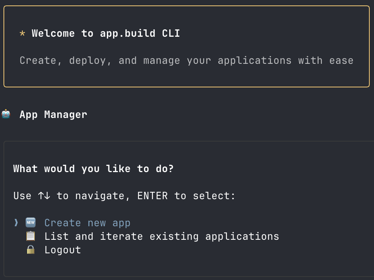The image size is (374, 280).
Task: Click the robot icon beside App Manager
Action: 6,114
